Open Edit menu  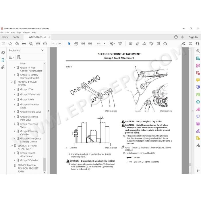[x=7, y=32]
